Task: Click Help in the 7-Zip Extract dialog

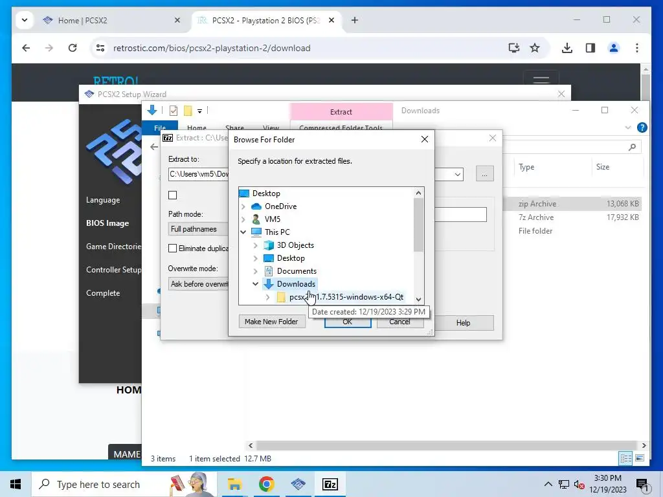Action: [x=463, y=323]
